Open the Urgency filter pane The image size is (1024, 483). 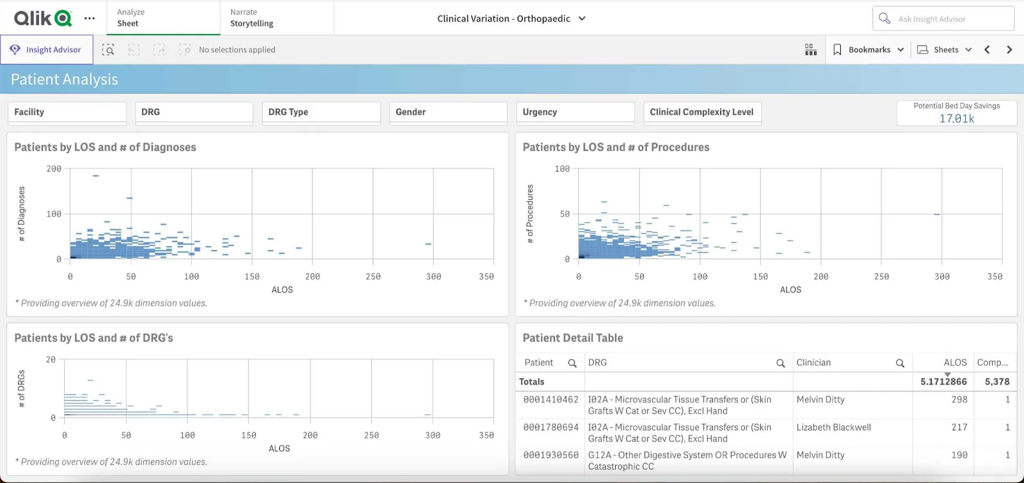575,112
